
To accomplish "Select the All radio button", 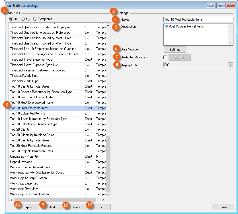I will coord(11,19).
